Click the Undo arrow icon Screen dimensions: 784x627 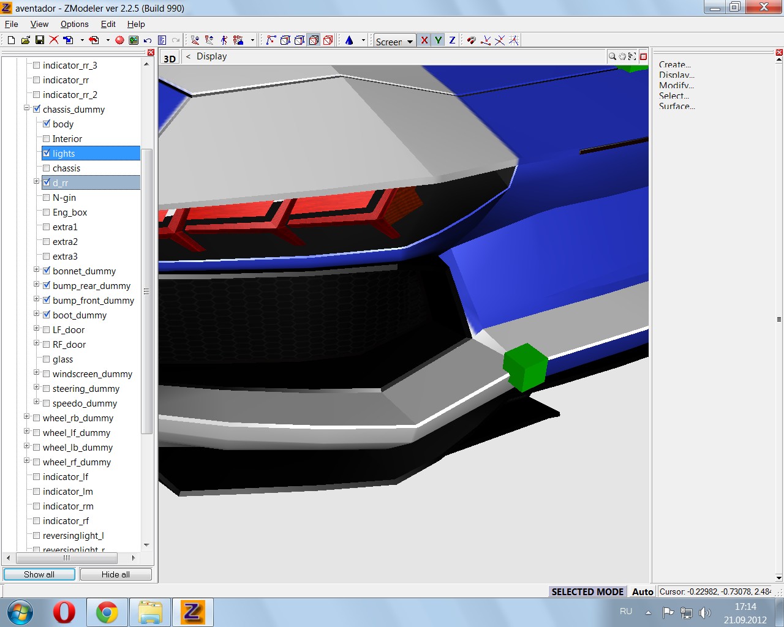(148, 40)
